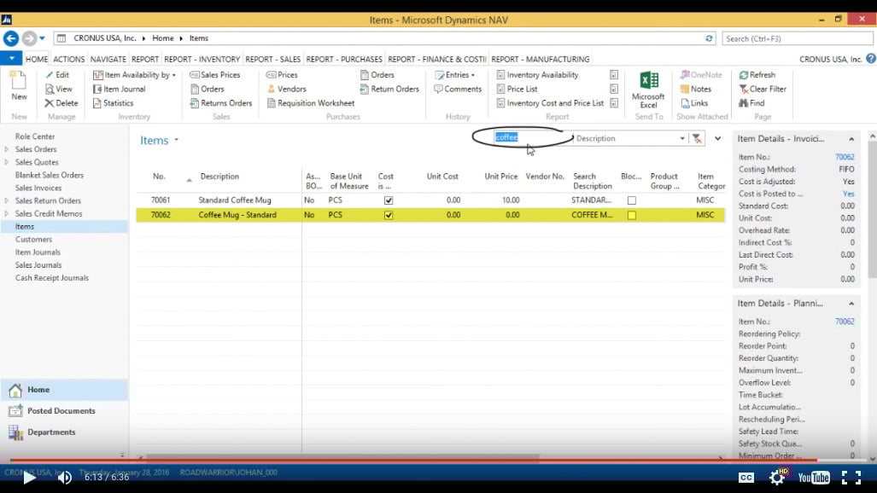
Task: Toggle Cost is Adjusted checkbox for item 70062
Action: click(x=389, y=215)
